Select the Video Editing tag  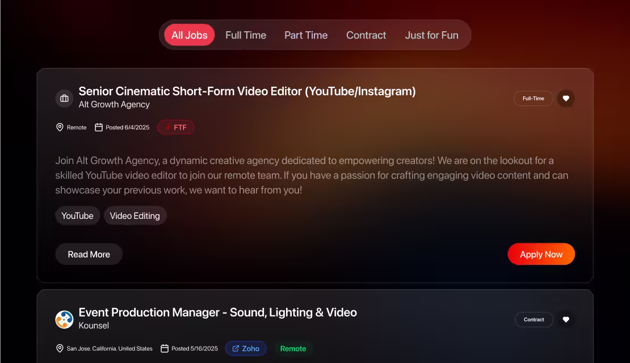tap(135, 216)
